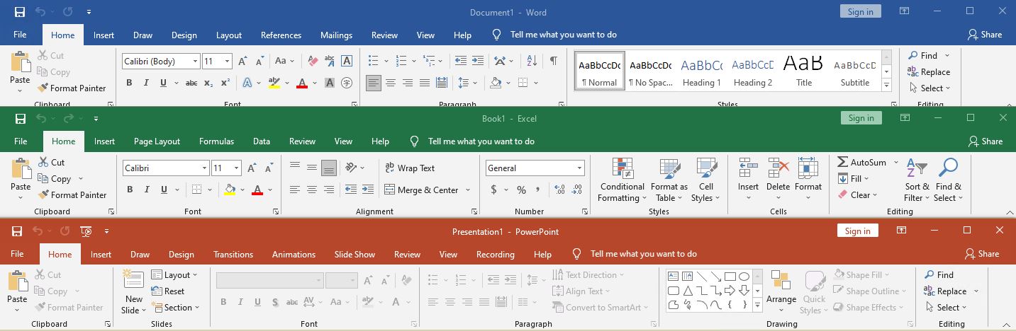The width and height of the screenshot is (1016, 331).
Task: Open Cell Styles in Excel
Action: coord(706,181)
